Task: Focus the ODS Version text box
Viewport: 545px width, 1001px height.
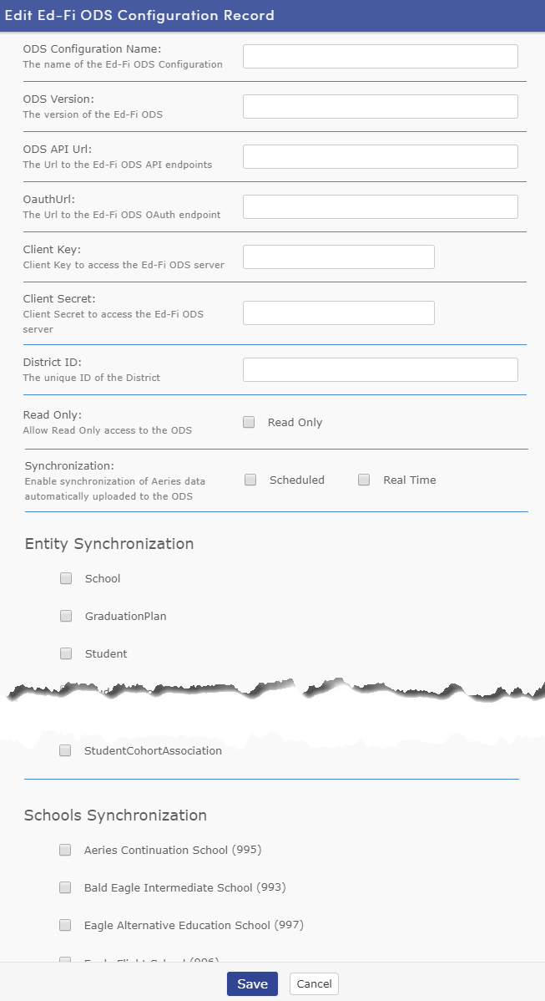Action: (x=379, y=106)
